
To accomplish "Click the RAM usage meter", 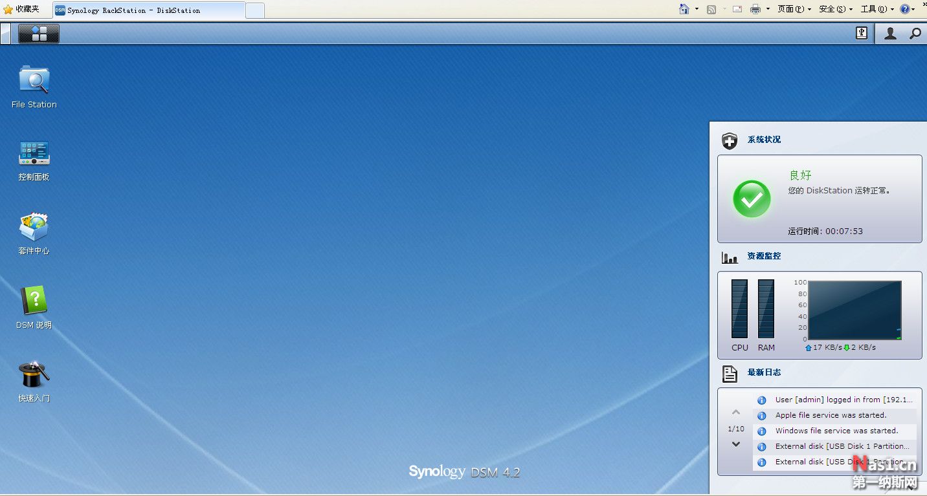I will [x=766, y=308].
